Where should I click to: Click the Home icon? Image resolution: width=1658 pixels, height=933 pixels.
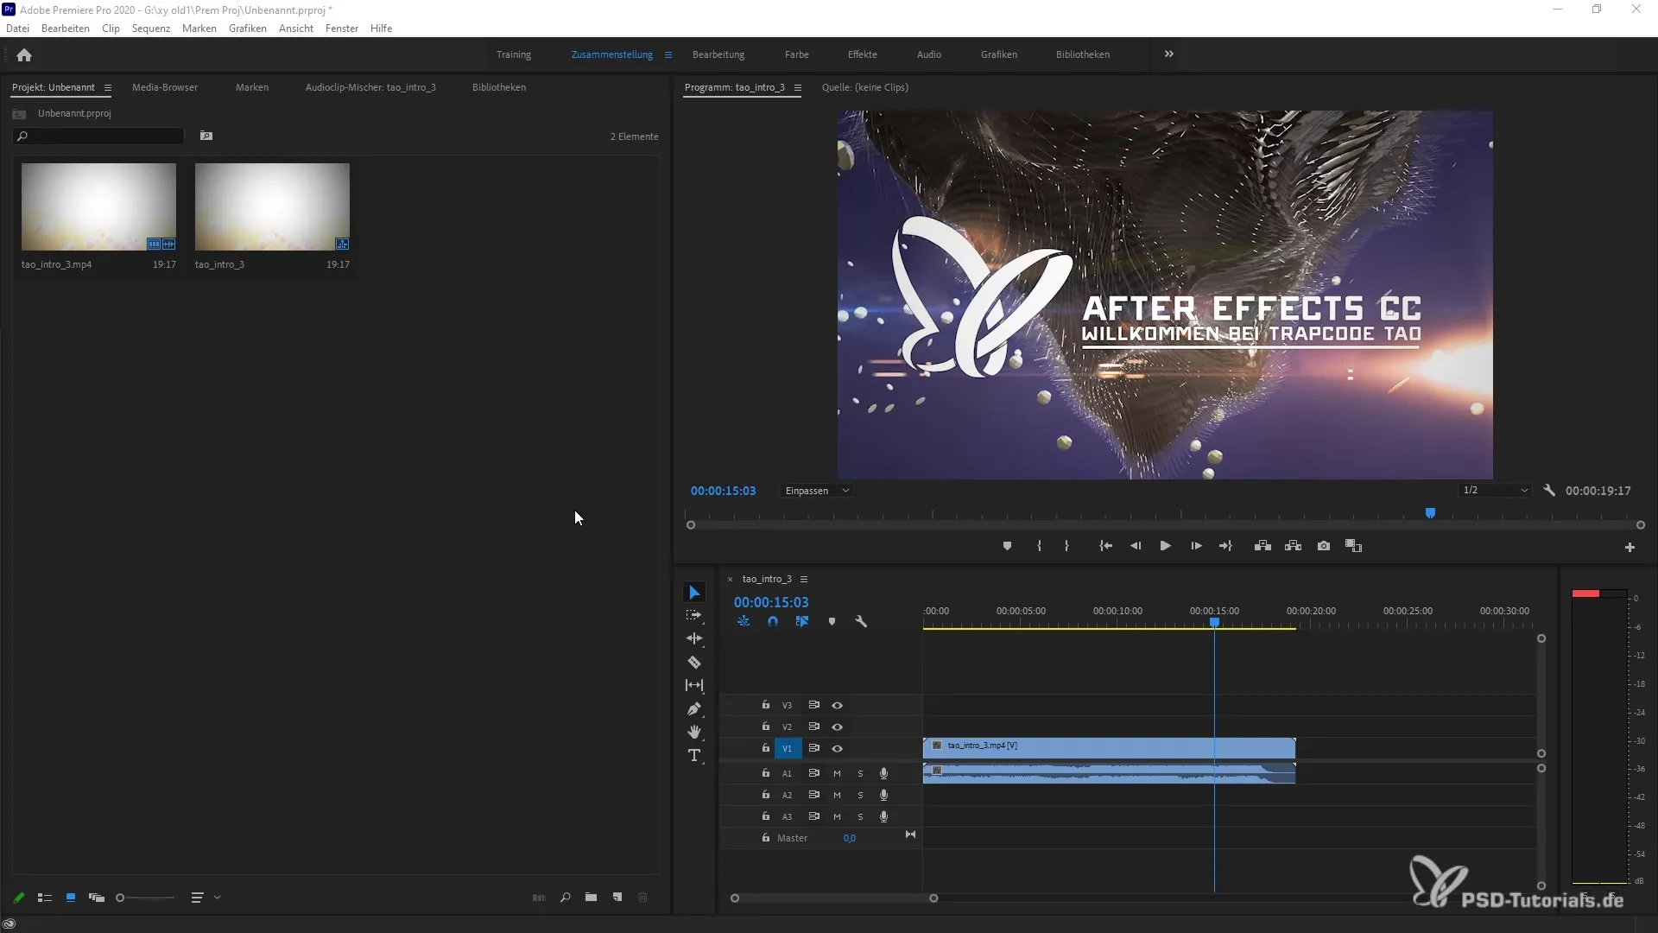(24, 55)
